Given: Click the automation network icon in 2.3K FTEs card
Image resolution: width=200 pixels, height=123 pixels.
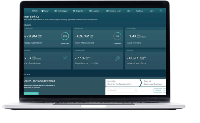Looking at the screenshot, I should pyautogui.click(x=65, y=58).
